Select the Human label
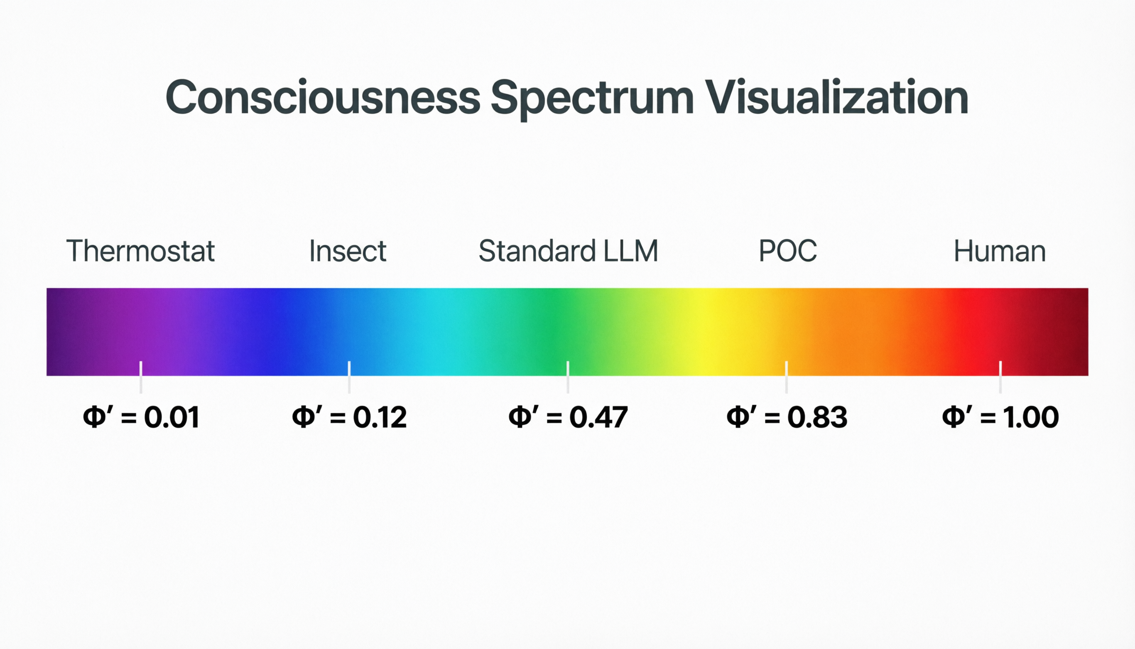This screenshot has width=1135, height=649. pyautogui.click(x=999, y=251)
